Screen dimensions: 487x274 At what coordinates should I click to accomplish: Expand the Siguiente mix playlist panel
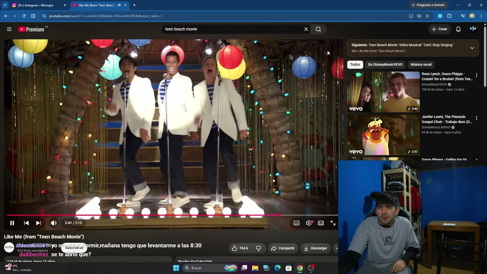pos(472,48)
